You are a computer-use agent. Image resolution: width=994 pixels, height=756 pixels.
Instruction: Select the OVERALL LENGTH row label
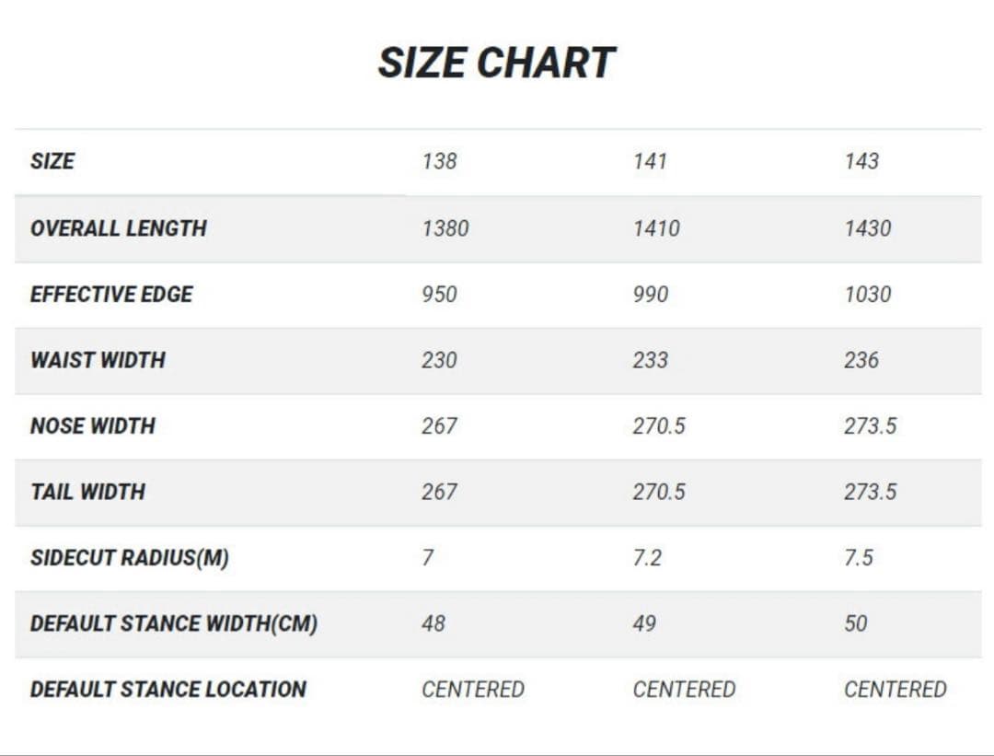(119, 228)
